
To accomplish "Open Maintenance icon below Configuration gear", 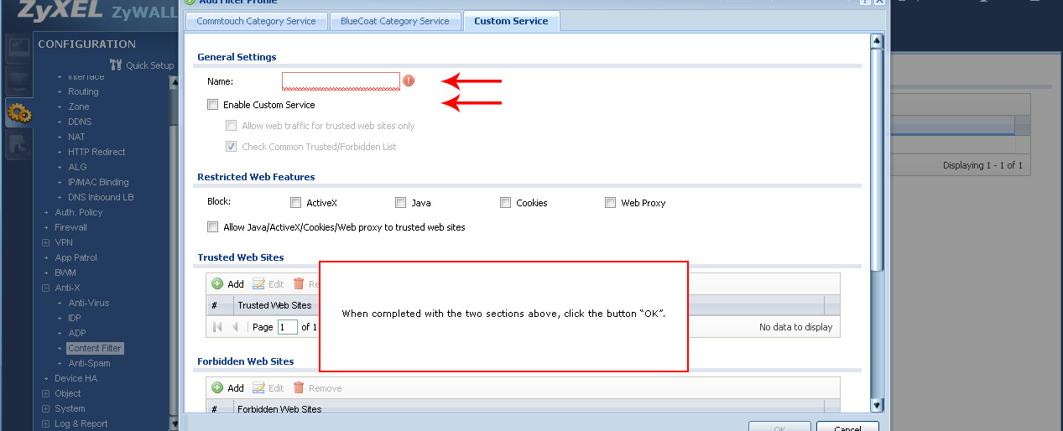I will pyautogui.click(x=18, y=144).
